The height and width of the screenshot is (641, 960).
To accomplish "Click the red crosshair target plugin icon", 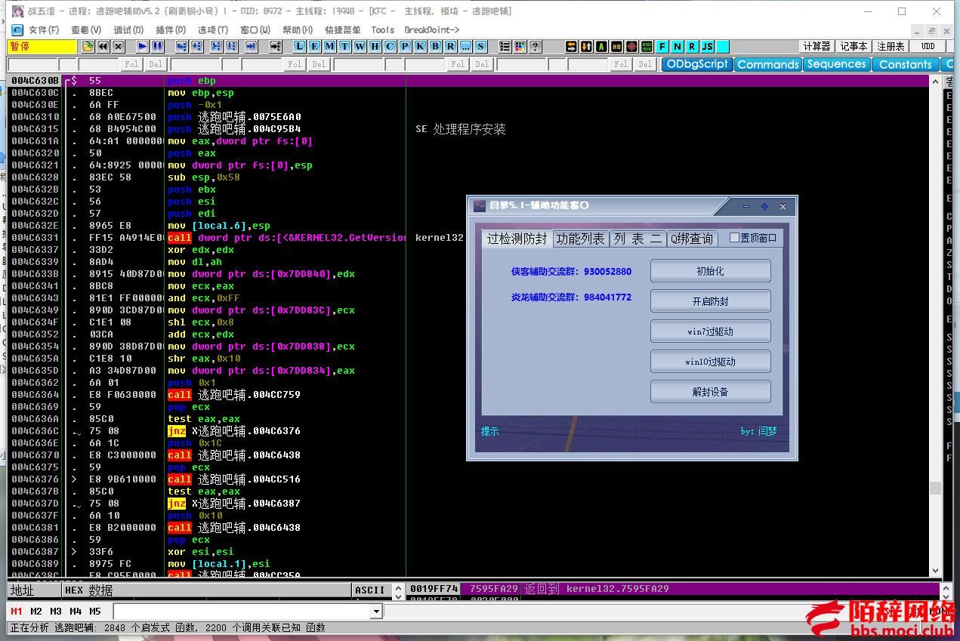I will pos(631,46).
